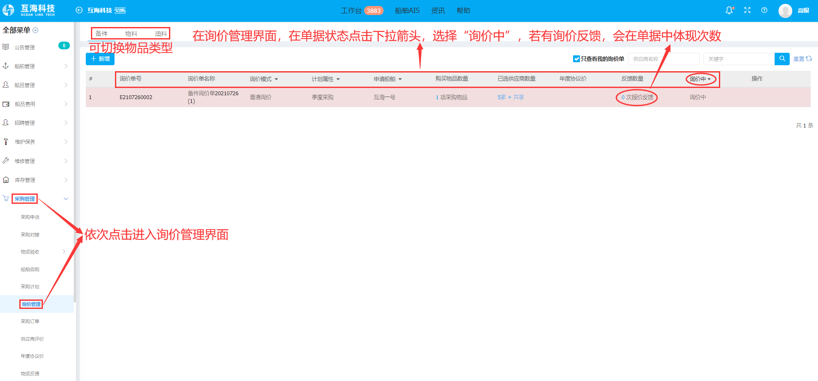Click the + 共享 link

pyautogui.click(x=516, y=97)
